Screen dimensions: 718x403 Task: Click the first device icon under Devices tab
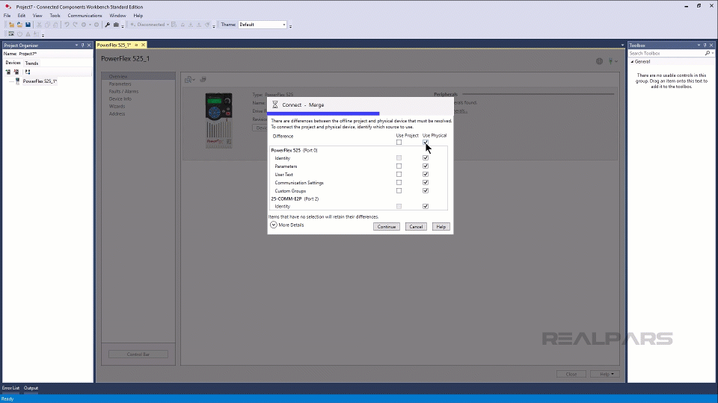7,72
